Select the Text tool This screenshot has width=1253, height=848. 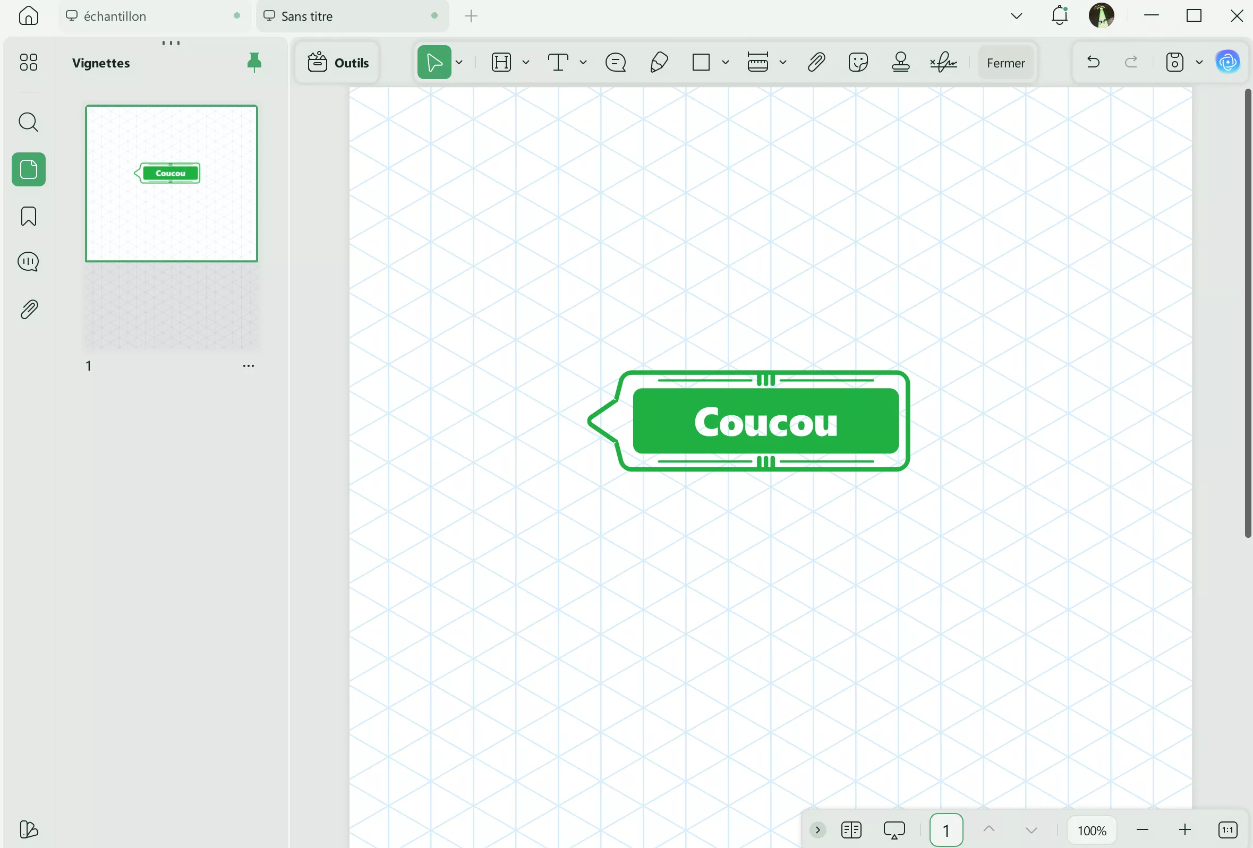coord(558,62)
